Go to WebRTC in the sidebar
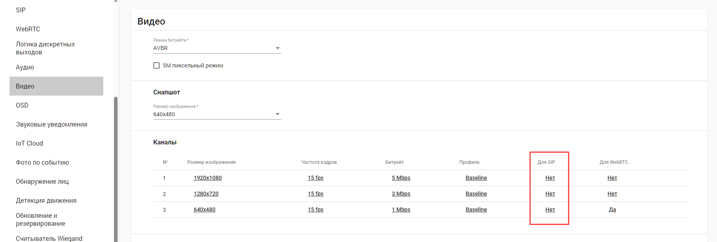The width and height of the screenshot is (717, 242). pos(28,29)
